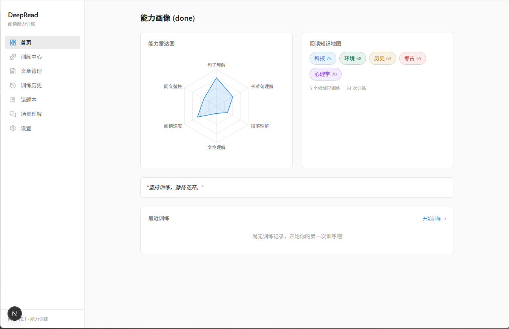
Task: Select the 科技 75 domain tag
Action: pyautogui.click(x=323, y=58)
